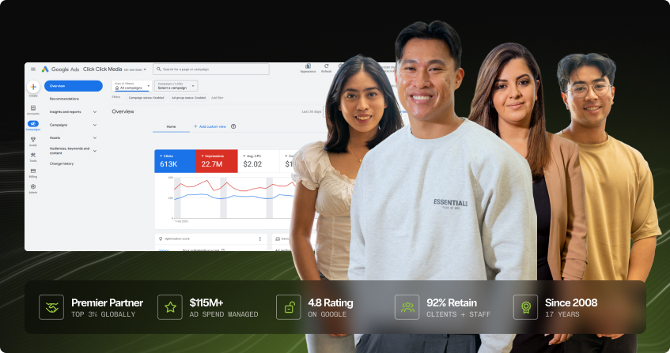
Task: Click the $115M+ ad spend text
Action: coord(206,303)
